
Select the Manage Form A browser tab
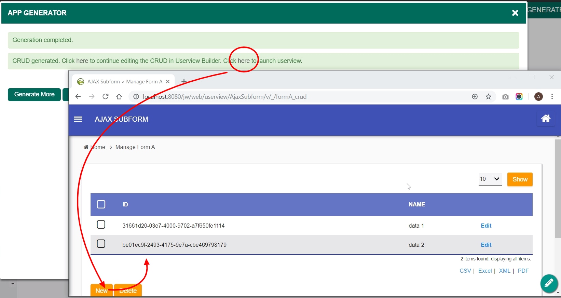123,82
